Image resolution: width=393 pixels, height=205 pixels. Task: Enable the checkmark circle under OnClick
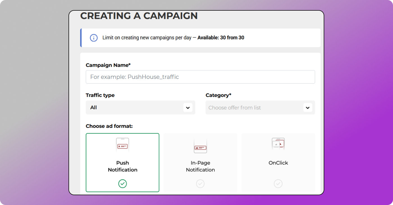[278, 184]
